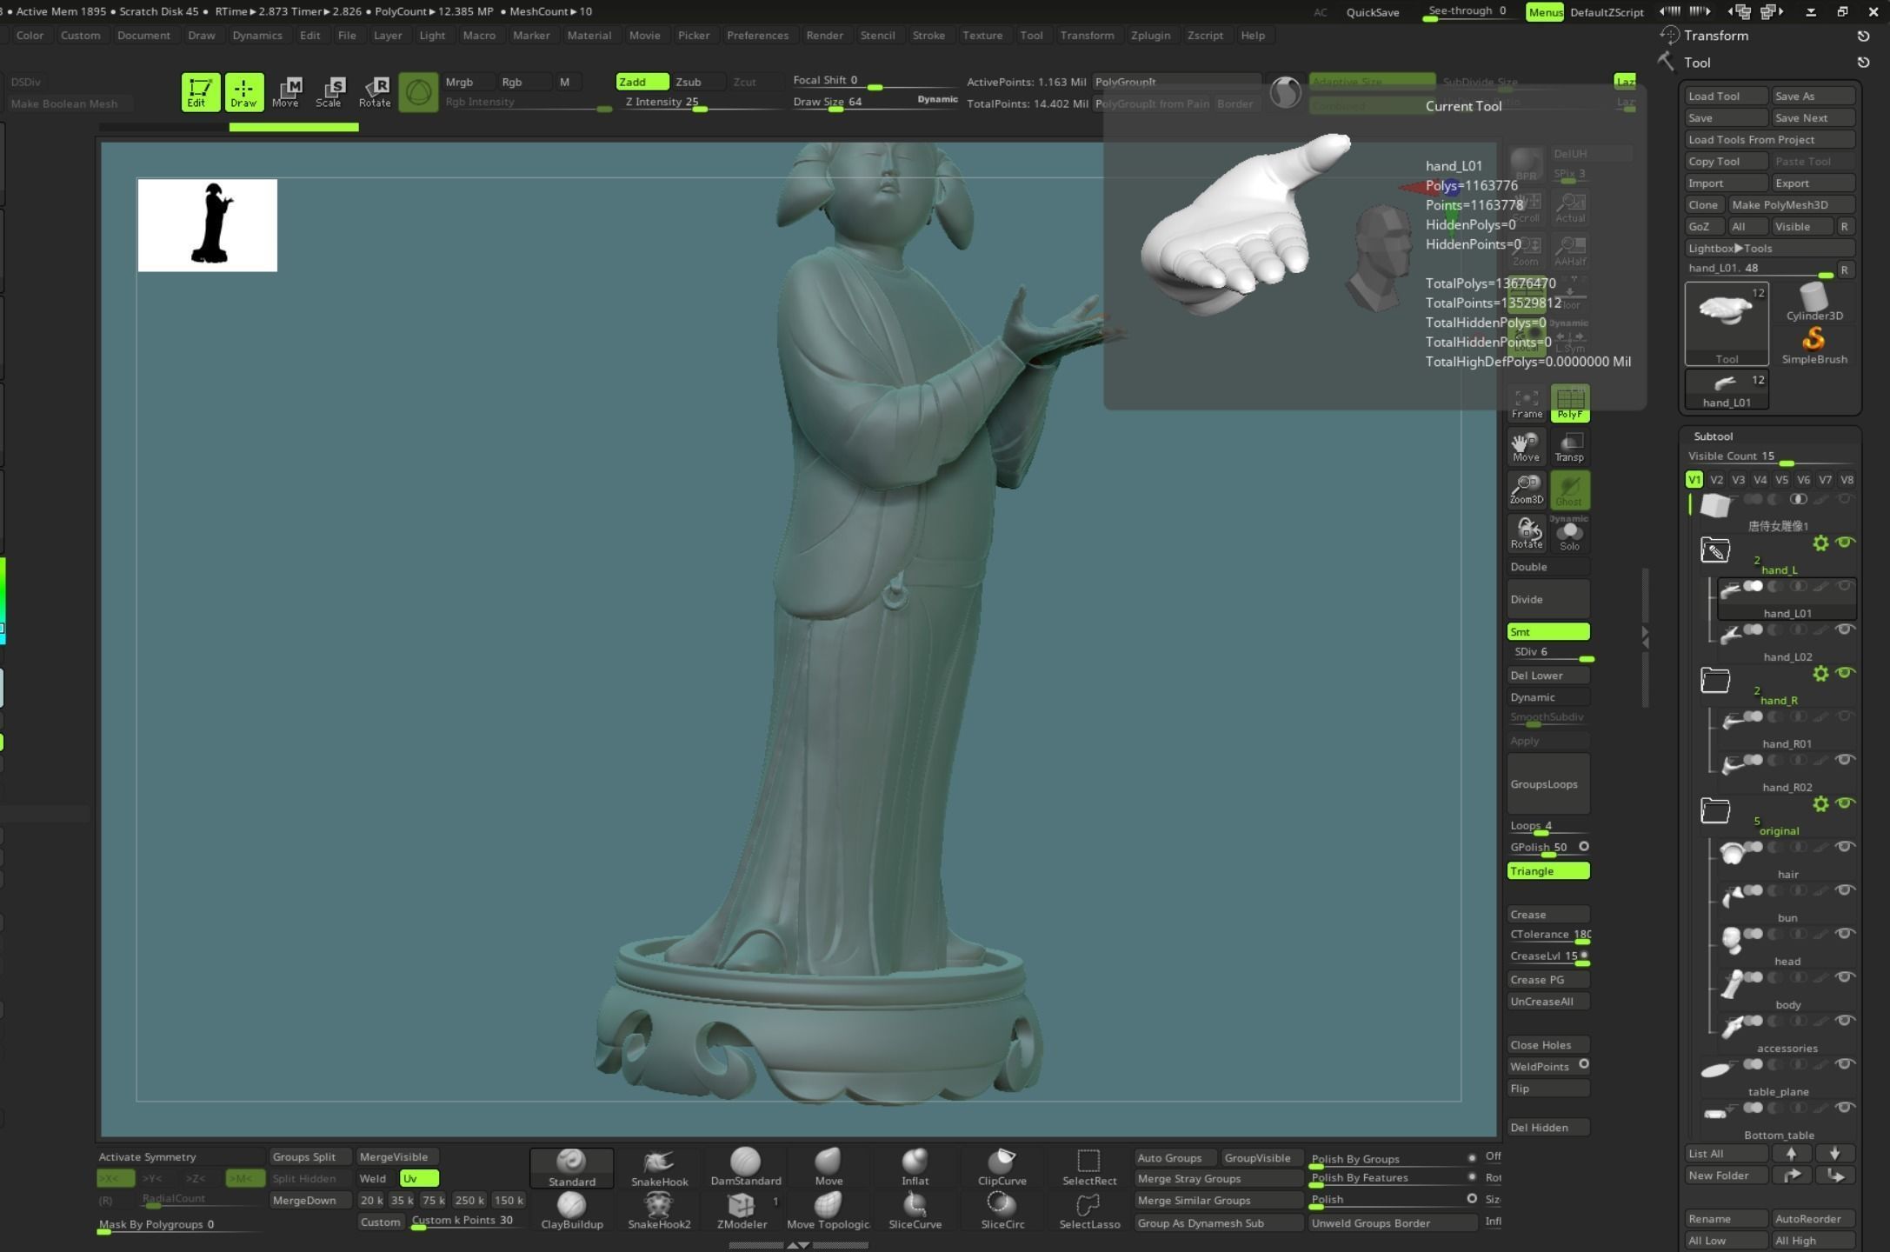Open the Texture menu
Screen dimensions: 1890x1252
click(982, 36)
